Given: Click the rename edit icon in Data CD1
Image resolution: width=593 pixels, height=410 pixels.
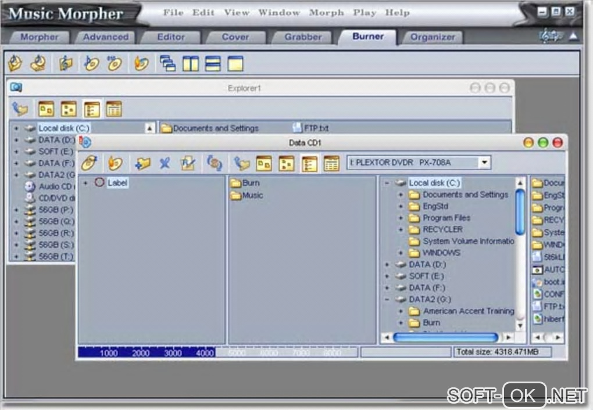Looking at the screenshot, I should pos(188,163).
